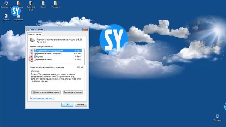Screen dimensions: 226x127
Task: Open the Сайт folder on desktop
Action: click(x=43, y=5)
